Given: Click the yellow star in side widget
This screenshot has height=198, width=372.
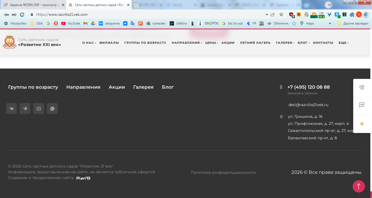Looking at the screenshot, I should (362, 124).
